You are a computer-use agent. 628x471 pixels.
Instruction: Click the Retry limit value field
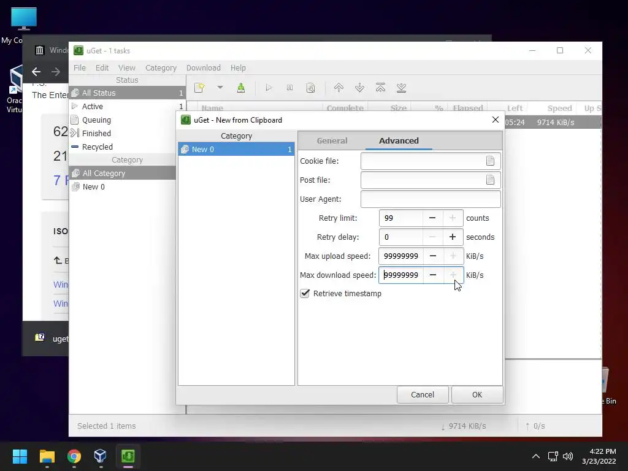(x=401, y=218)
